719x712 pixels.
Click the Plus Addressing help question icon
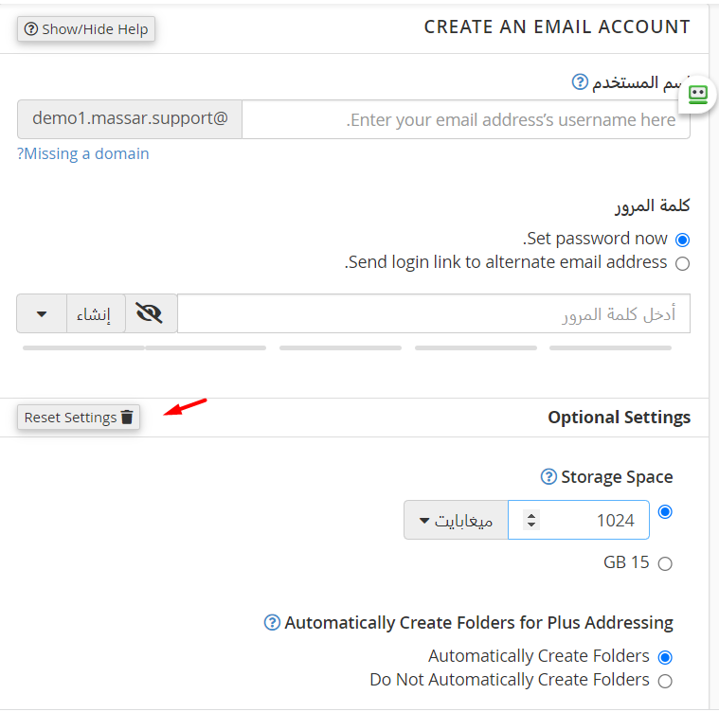(x=272, y=622)
